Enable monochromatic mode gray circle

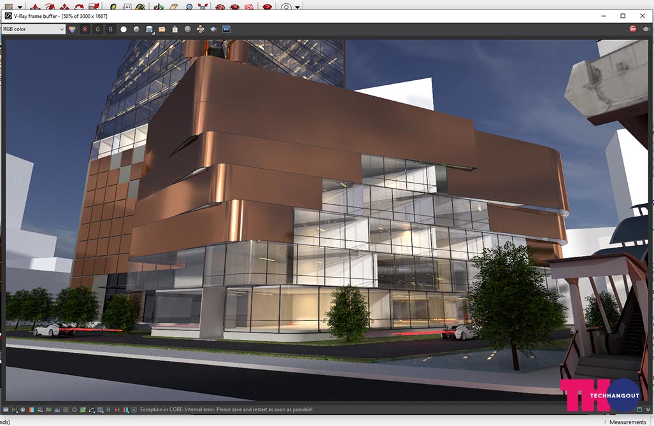pyautogui.click(x=136, y=29)
